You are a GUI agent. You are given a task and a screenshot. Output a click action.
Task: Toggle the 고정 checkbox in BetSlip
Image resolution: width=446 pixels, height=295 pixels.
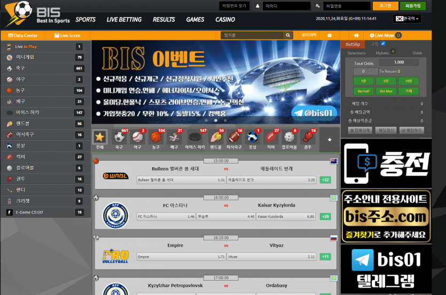point(383,44)
